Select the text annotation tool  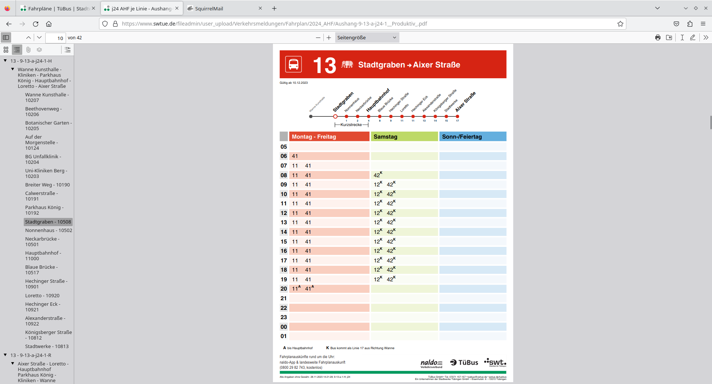pos(682,37)
